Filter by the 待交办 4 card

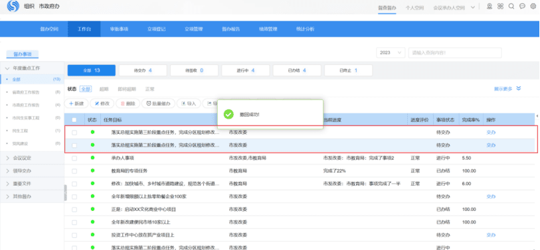point(143,70)
